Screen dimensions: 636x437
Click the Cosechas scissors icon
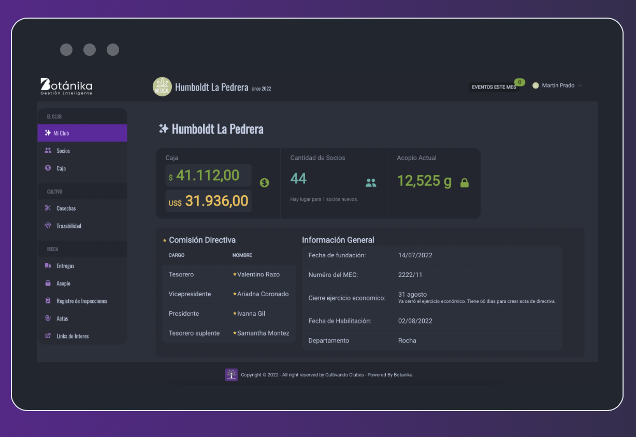48,208
